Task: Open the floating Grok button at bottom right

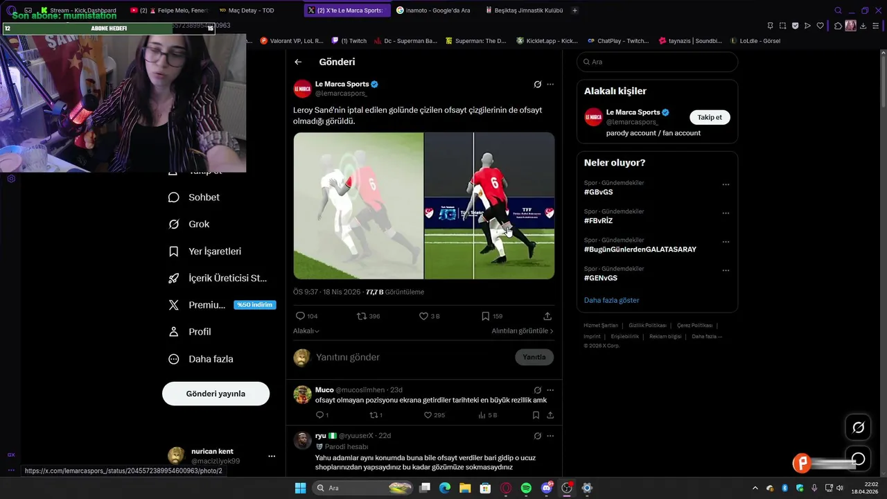Action: click(858, 428)
